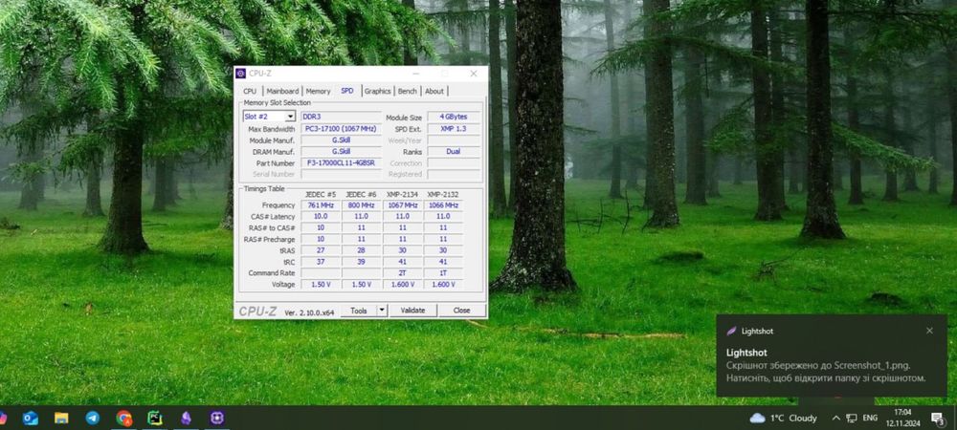957x430 pixels.
Task: Click the DDR3 memory type field
Action: click(x=342, y=117)
